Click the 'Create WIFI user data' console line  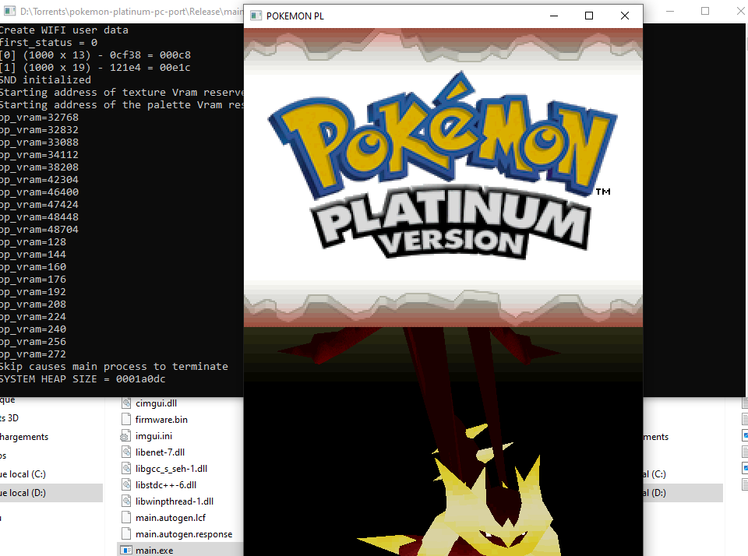click(64, 30)
